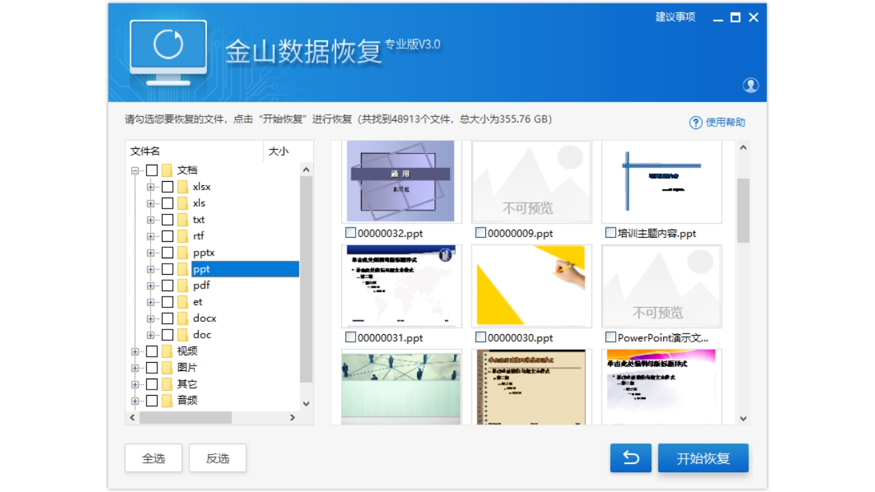Collapse the 文档 tree node
Image resolution: width=875 pixels, height=492 pixels.
135,170
